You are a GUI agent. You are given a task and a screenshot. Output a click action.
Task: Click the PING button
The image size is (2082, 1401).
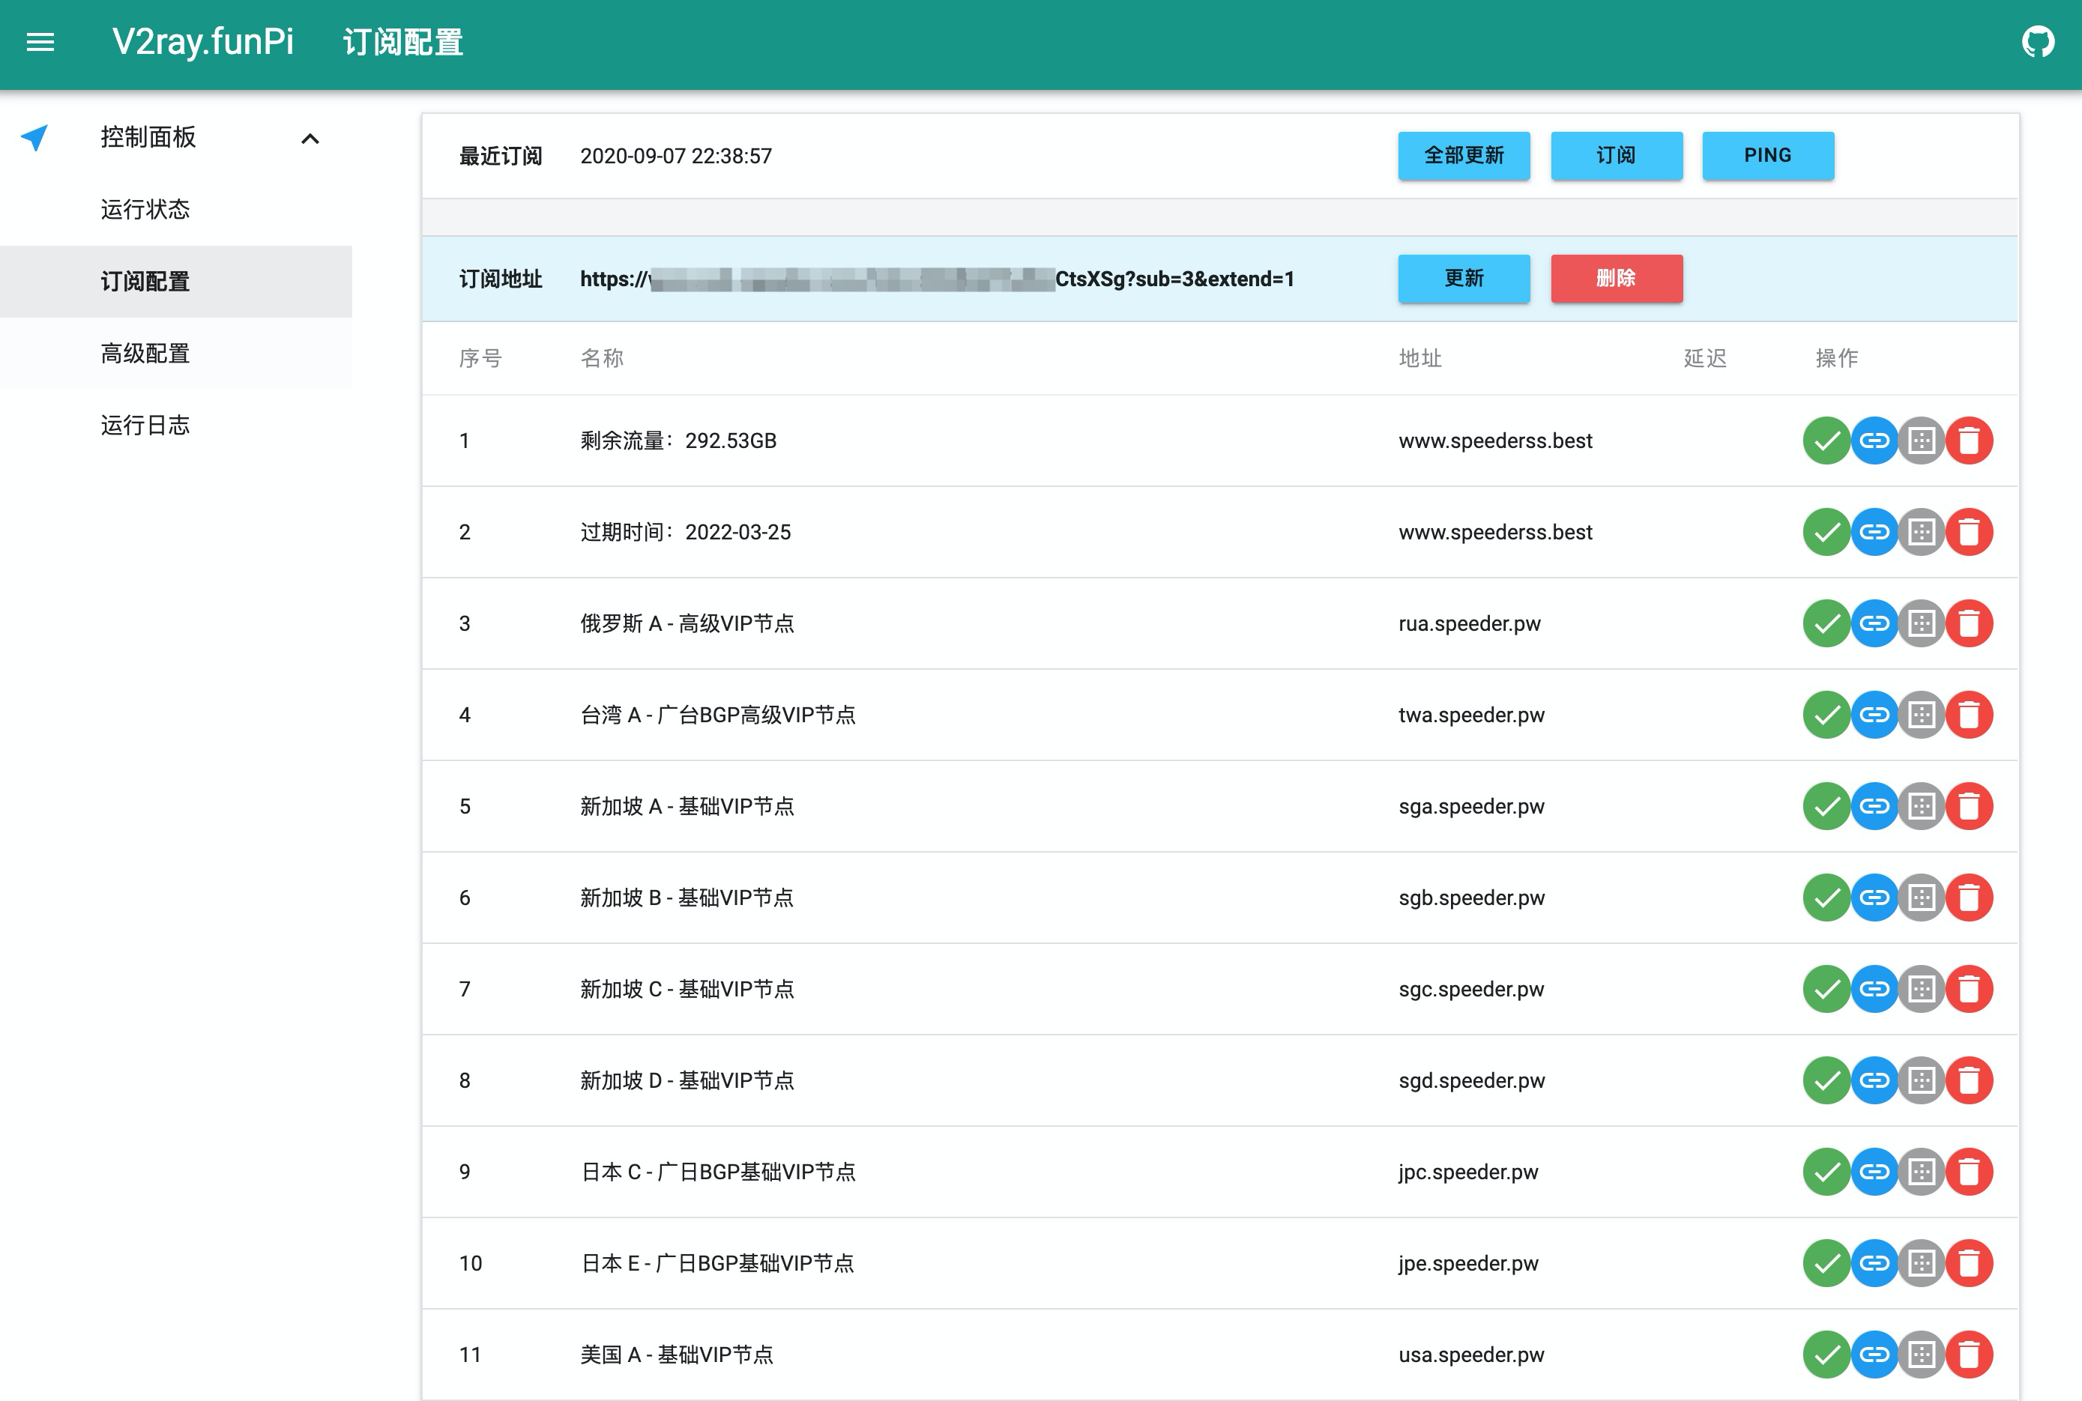[x=1767, y=156]
